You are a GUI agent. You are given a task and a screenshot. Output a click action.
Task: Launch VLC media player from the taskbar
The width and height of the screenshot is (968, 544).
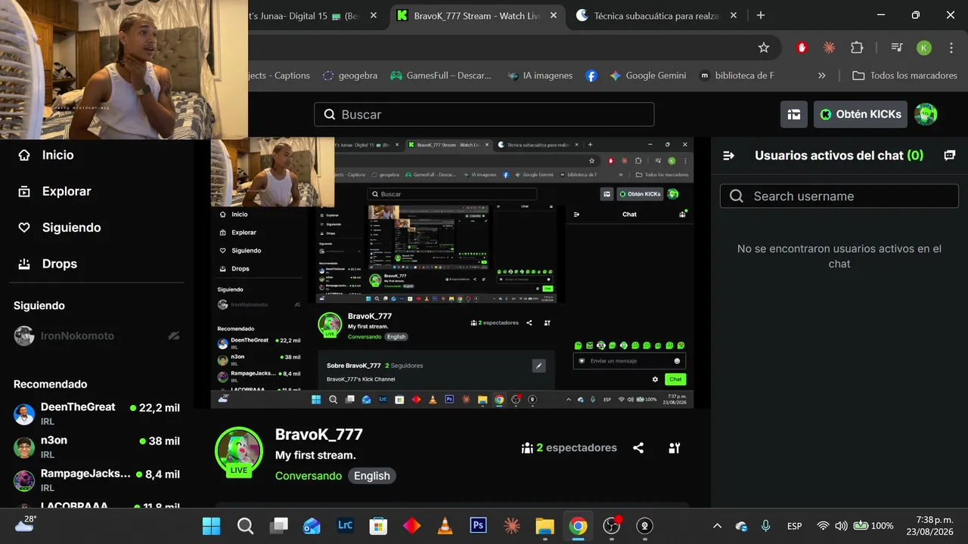tap(445, 526)
